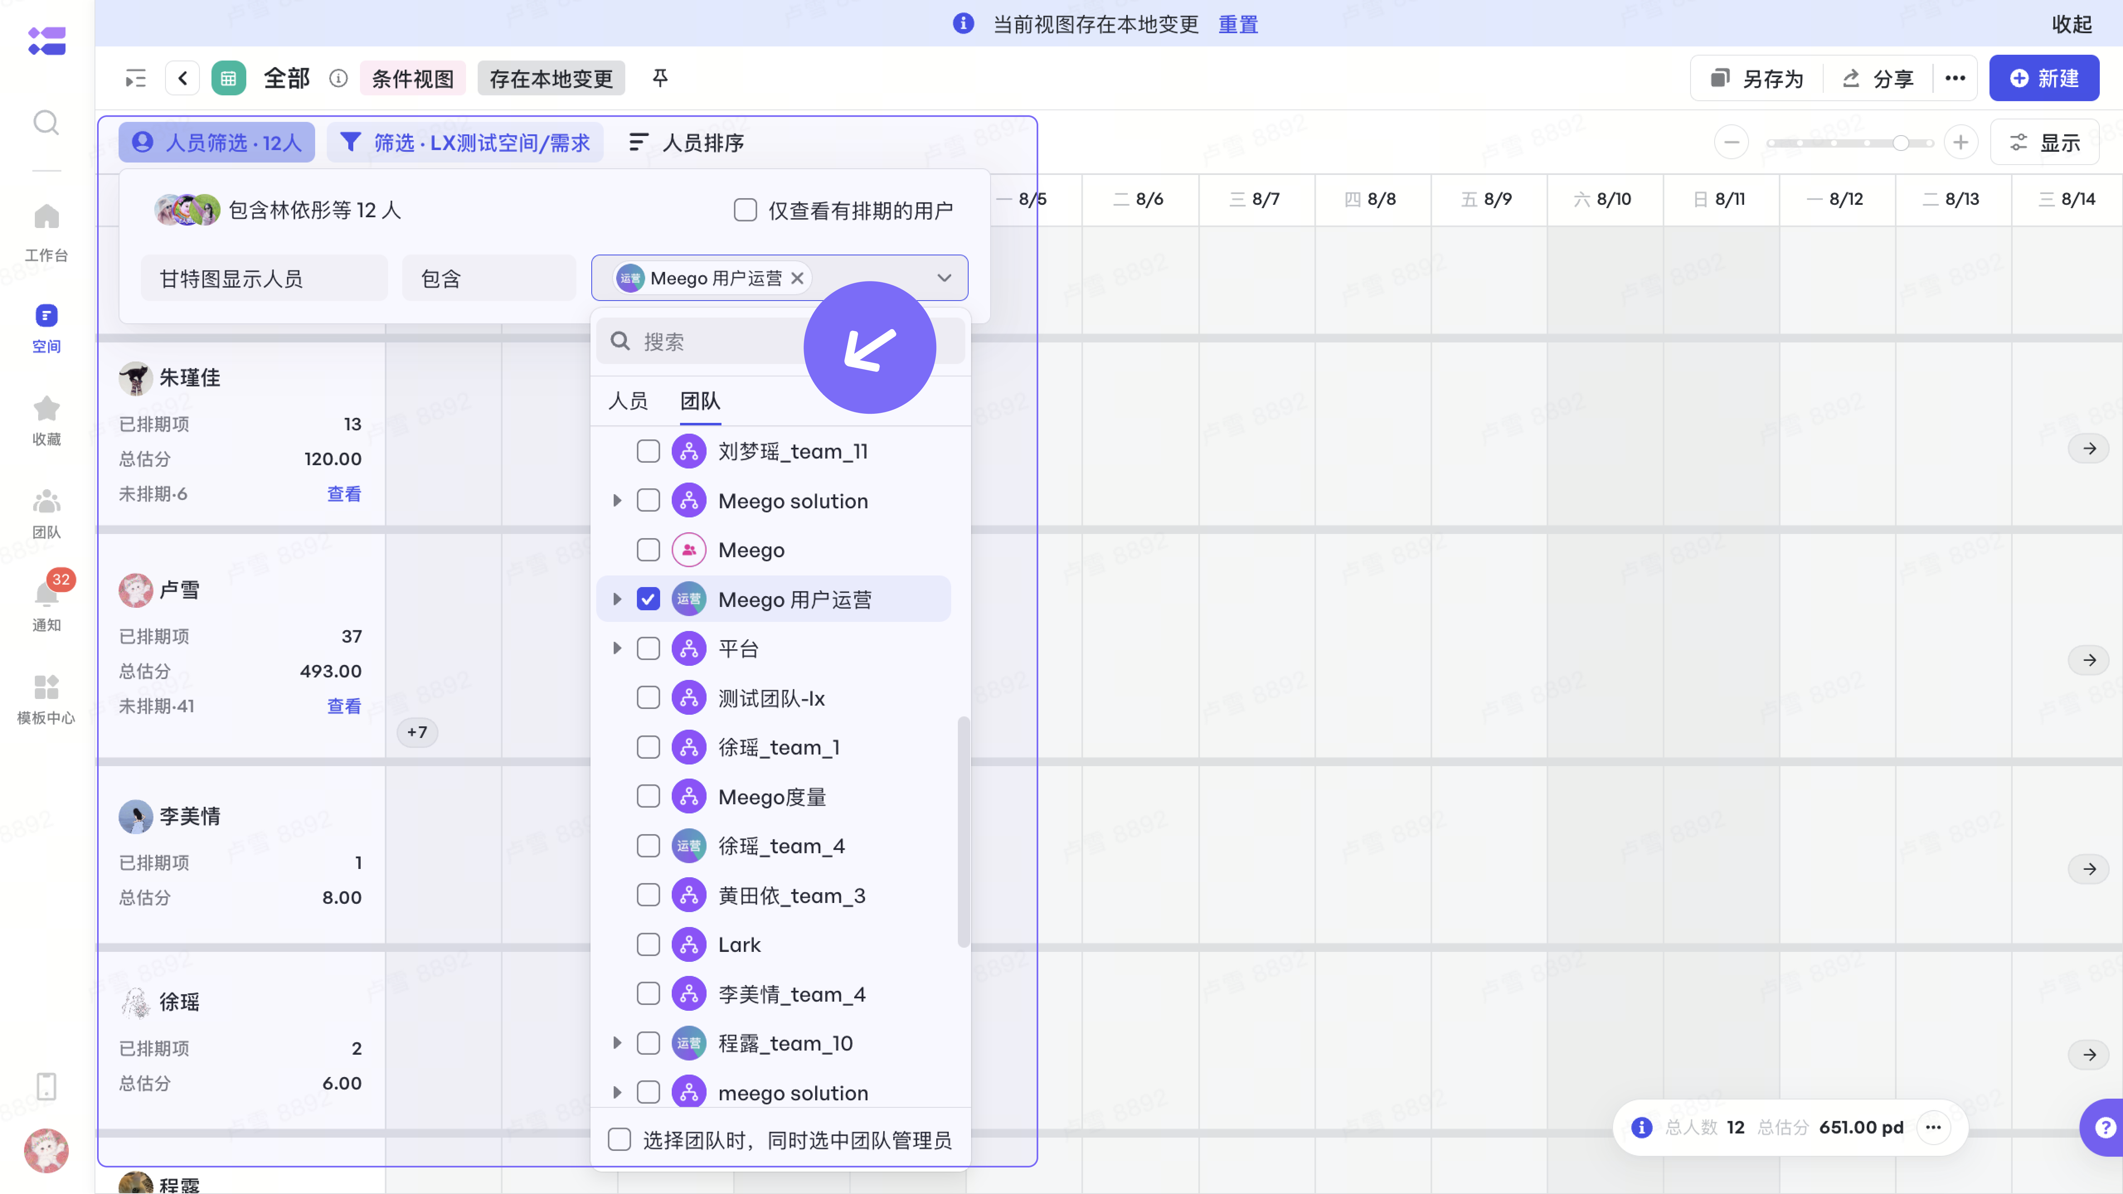The height and width of the screenshot is (1194, 2123).
Task: Open 筛选 · LX测试空间/需求 filter
Action: (466, 143)
